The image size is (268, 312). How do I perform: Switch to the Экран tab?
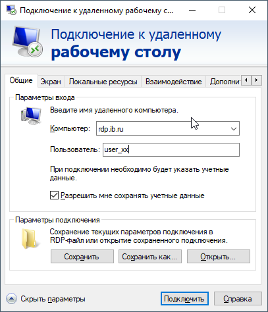tap(51, 82)
